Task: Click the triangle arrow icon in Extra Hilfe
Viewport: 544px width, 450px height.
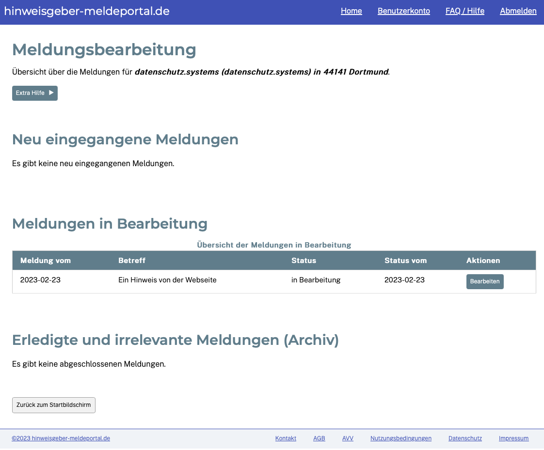Action: tap(51, 93)
